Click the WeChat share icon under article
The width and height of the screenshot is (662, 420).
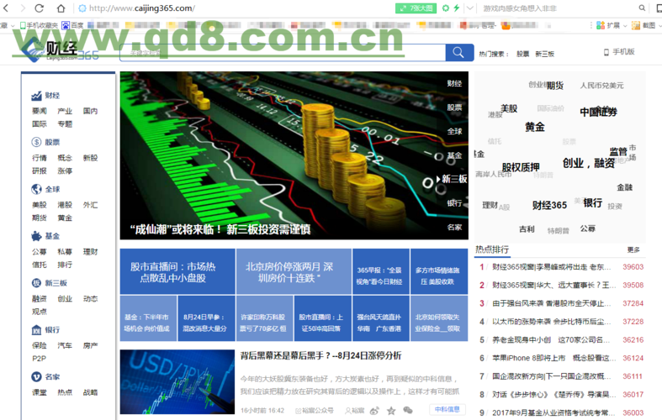click(x=408, y=410)
